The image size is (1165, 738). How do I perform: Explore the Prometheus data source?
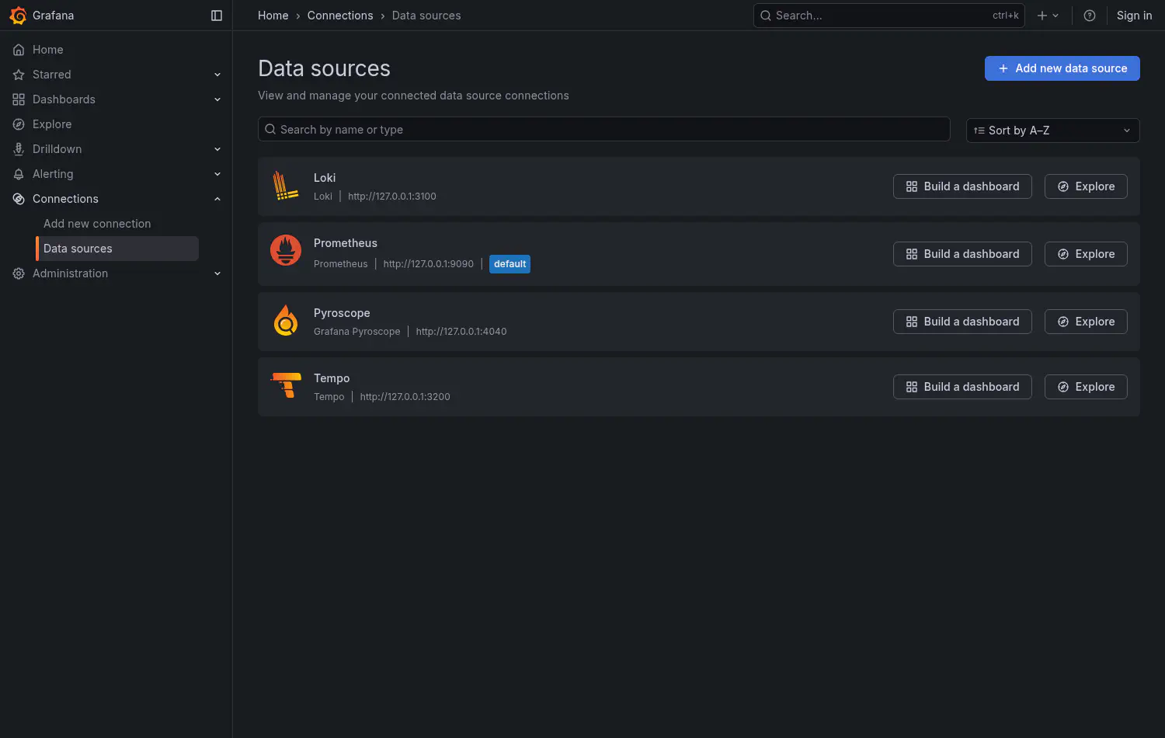[1086, 254]
